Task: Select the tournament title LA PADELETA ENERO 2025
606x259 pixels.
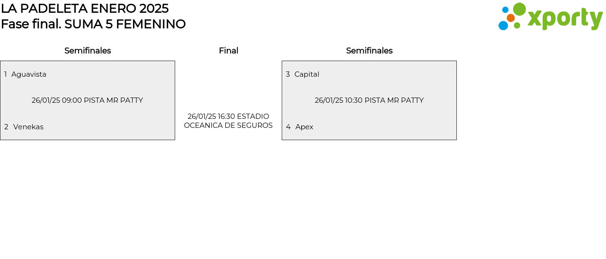Action: [85, 9]
